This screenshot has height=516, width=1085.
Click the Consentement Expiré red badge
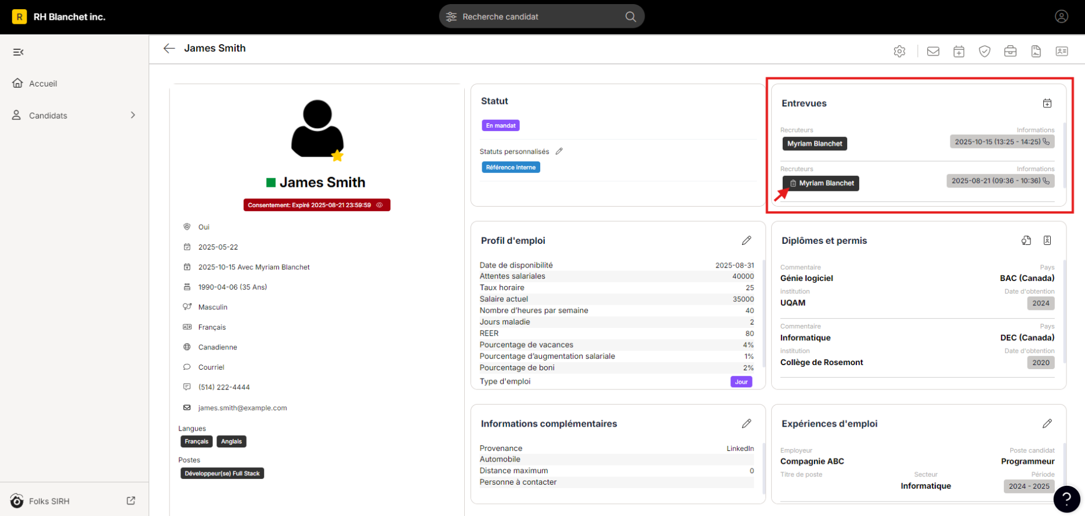(317, 205)
